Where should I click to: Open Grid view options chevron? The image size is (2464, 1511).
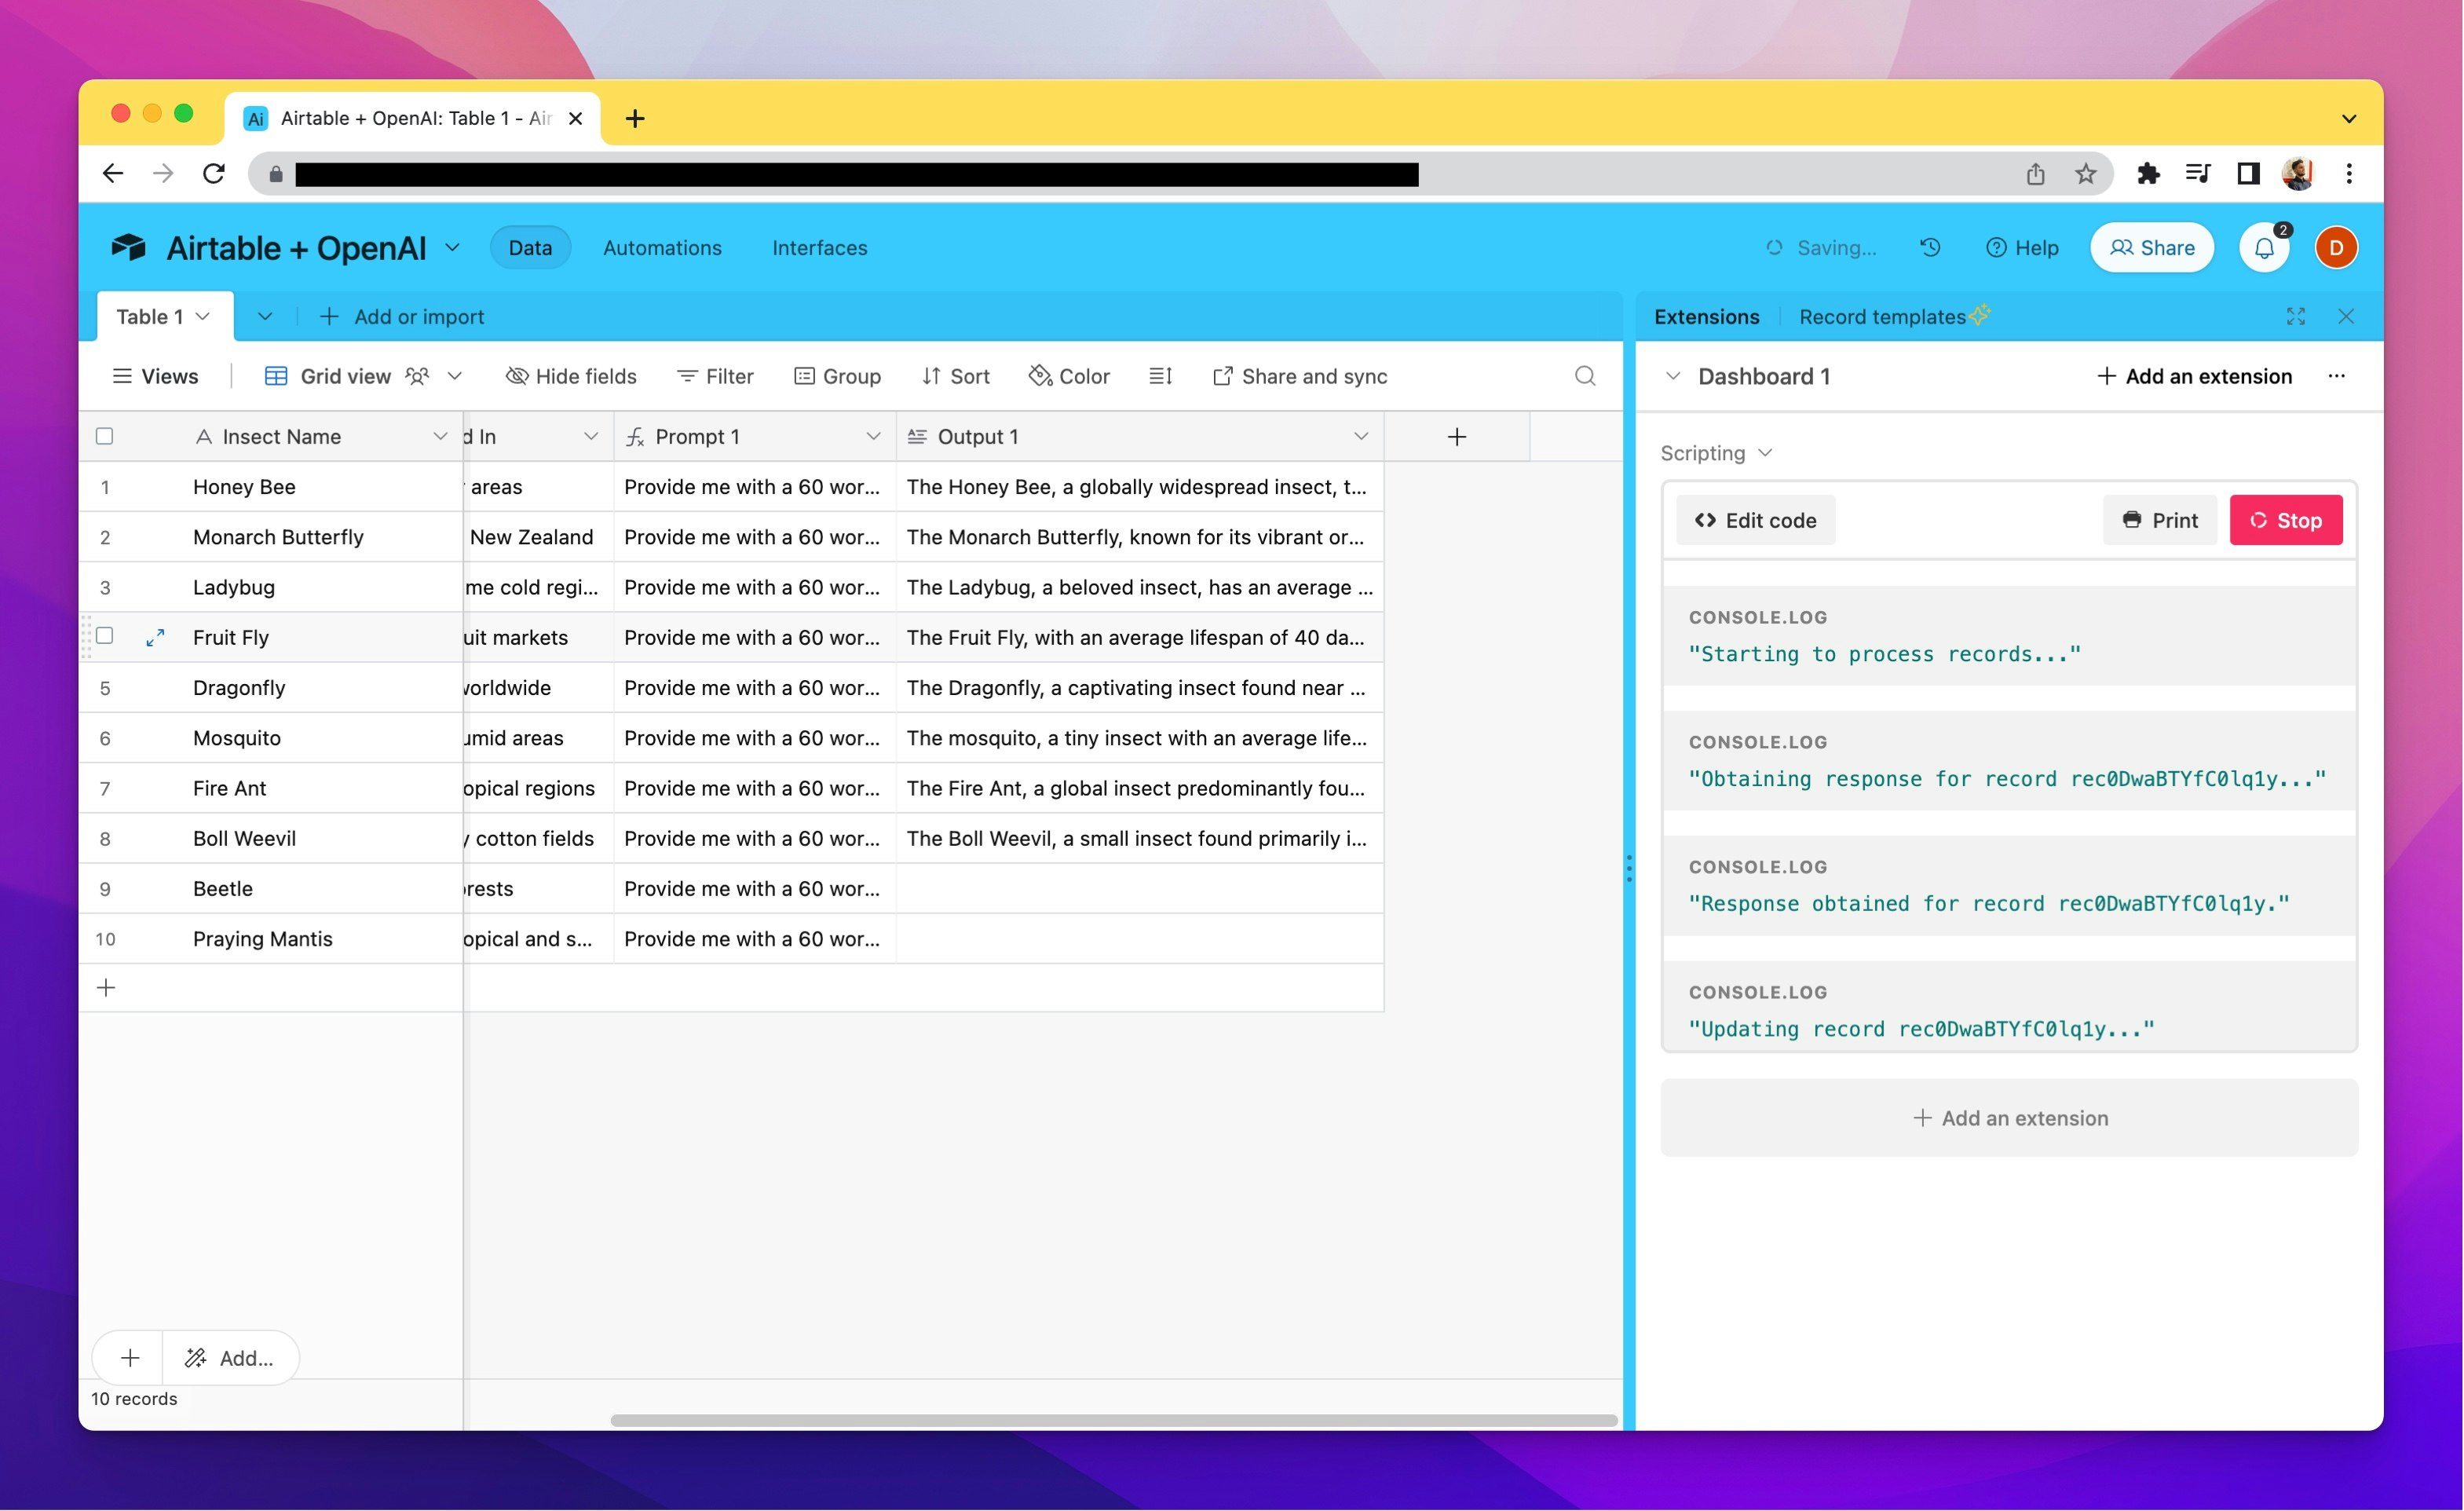tap(454, 376)
